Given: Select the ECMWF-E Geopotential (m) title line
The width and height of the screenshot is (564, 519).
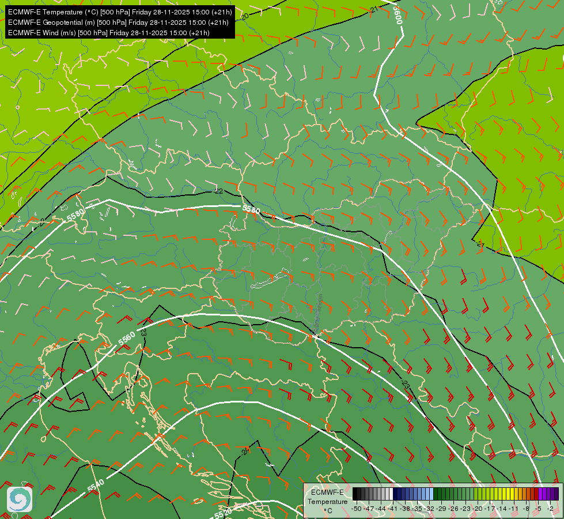Looking at the screenshot, I should click(x=118, y=22).
